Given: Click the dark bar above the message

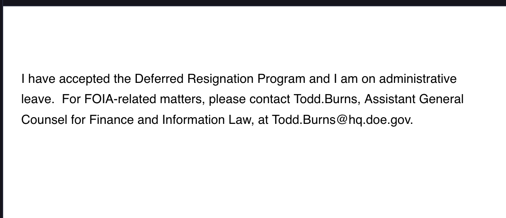Looking at the screenshot, I should 253,3.
